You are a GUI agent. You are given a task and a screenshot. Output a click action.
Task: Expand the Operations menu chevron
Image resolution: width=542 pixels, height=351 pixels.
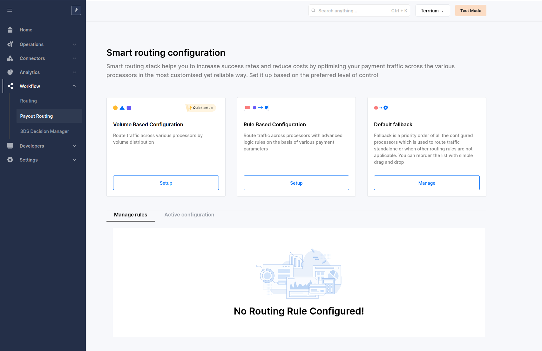click(x=75, y=44)
